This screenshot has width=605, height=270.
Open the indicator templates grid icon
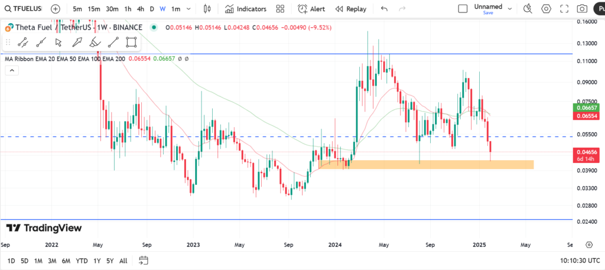pos(280,9)
